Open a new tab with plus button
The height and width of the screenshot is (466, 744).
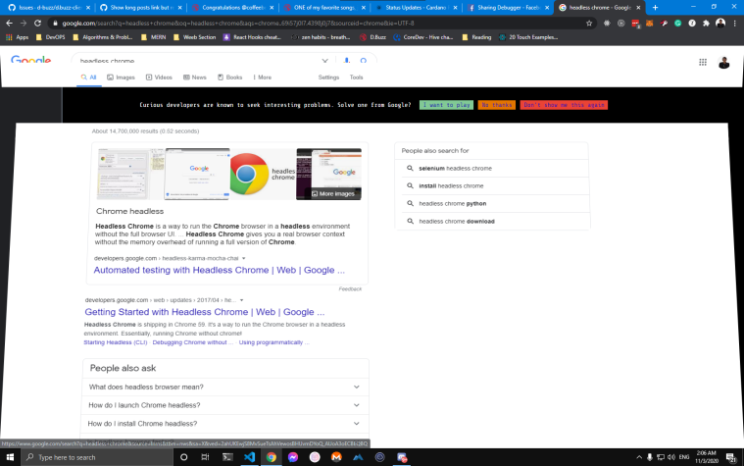(655, 7)
